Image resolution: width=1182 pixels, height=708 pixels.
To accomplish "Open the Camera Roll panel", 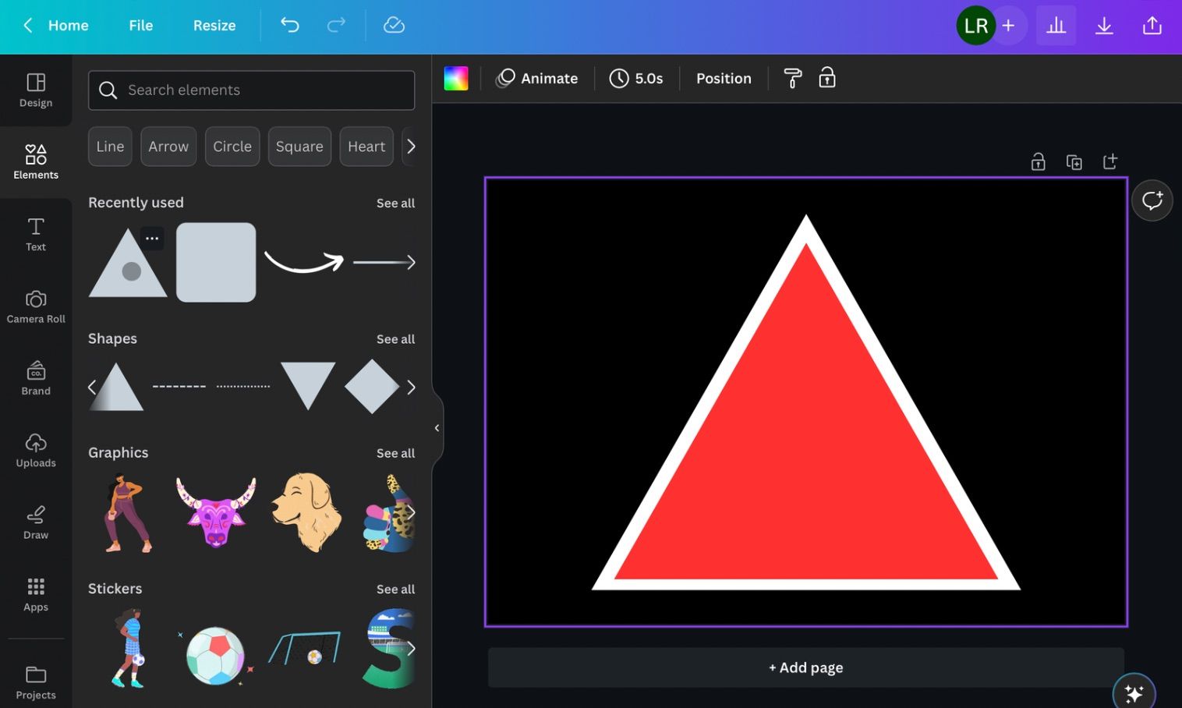I will click(x=35, y=306).
